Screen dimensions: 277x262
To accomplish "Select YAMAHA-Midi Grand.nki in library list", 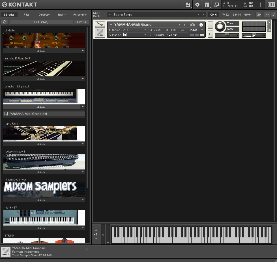I will pos(44,114).
